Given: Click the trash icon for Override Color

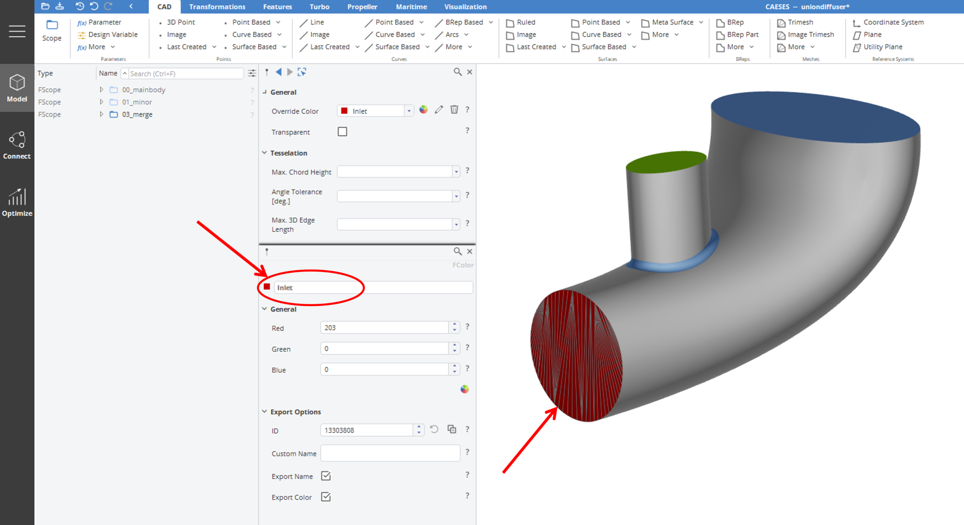Looking at the screenshot, I should [454, 110].
